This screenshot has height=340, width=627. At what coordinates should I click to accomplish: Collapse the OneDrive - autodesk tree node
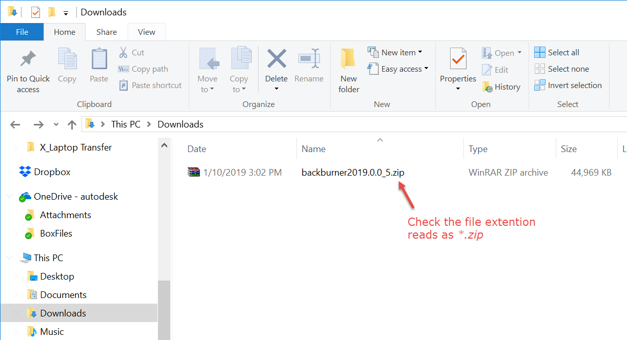click(x=10, y=197)
